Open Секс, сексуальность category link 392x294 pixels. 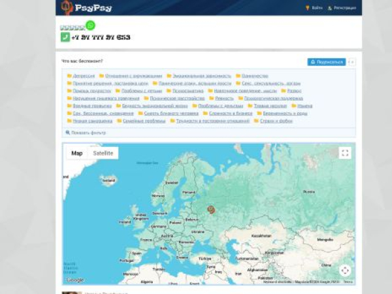click(271, 83)
